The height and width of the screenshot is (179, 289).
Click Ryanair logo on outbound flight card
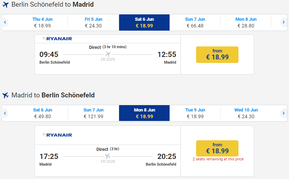click(57, 39)
